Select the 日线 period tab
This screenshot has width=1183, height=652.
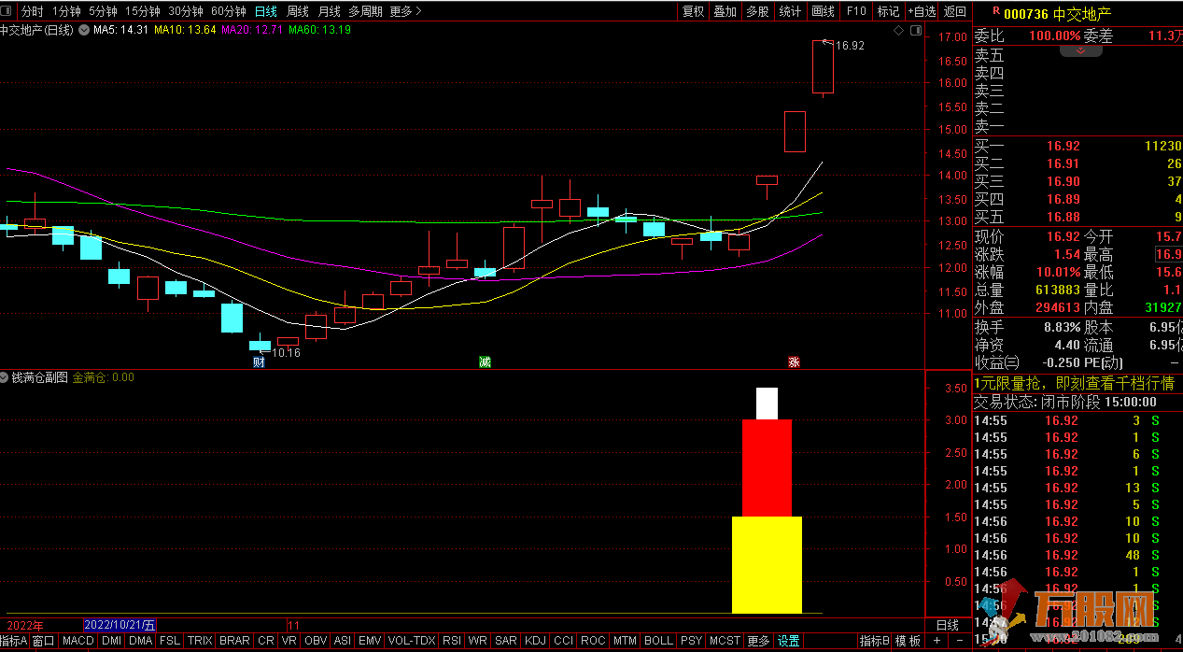tap(266, 11)
